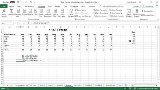Open Undo history dropdown arrow

coord(23,2)
